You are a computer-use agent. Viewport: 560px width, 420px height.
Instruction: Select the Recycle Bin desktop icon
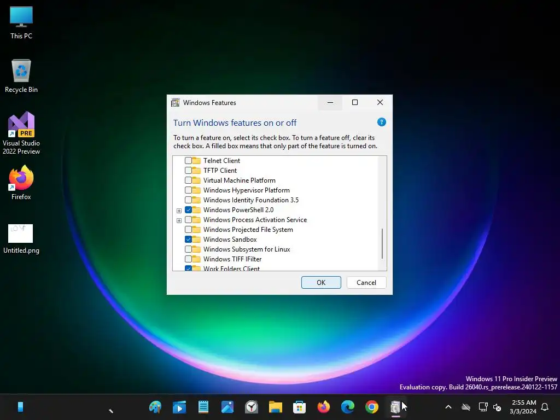pos(21,75)
